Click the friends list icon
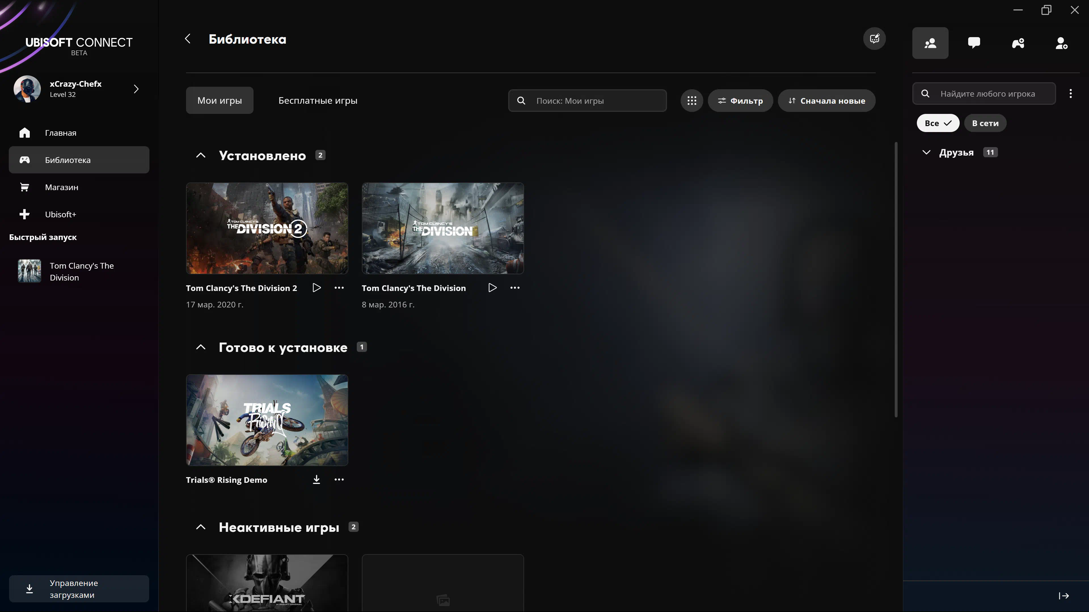Viewport: 1089px width, 612px height. (x=930, y=43)
